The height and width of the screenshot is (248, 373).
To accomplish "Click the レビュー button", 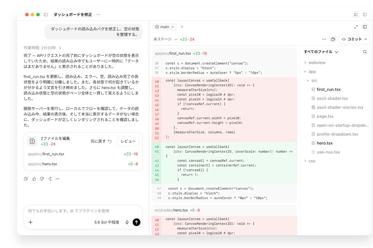I will [128, 141].
